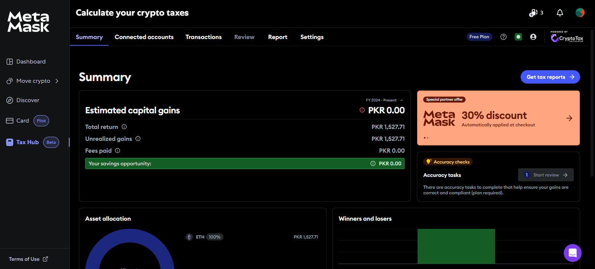Click the Total return value PKR 1,527.71
Image resolution: width=595 pixels, height=269 pixels.
pos(388,127)
